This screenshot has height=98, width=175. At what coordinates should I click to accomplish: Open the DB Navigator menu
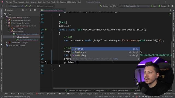coord(71,2)
